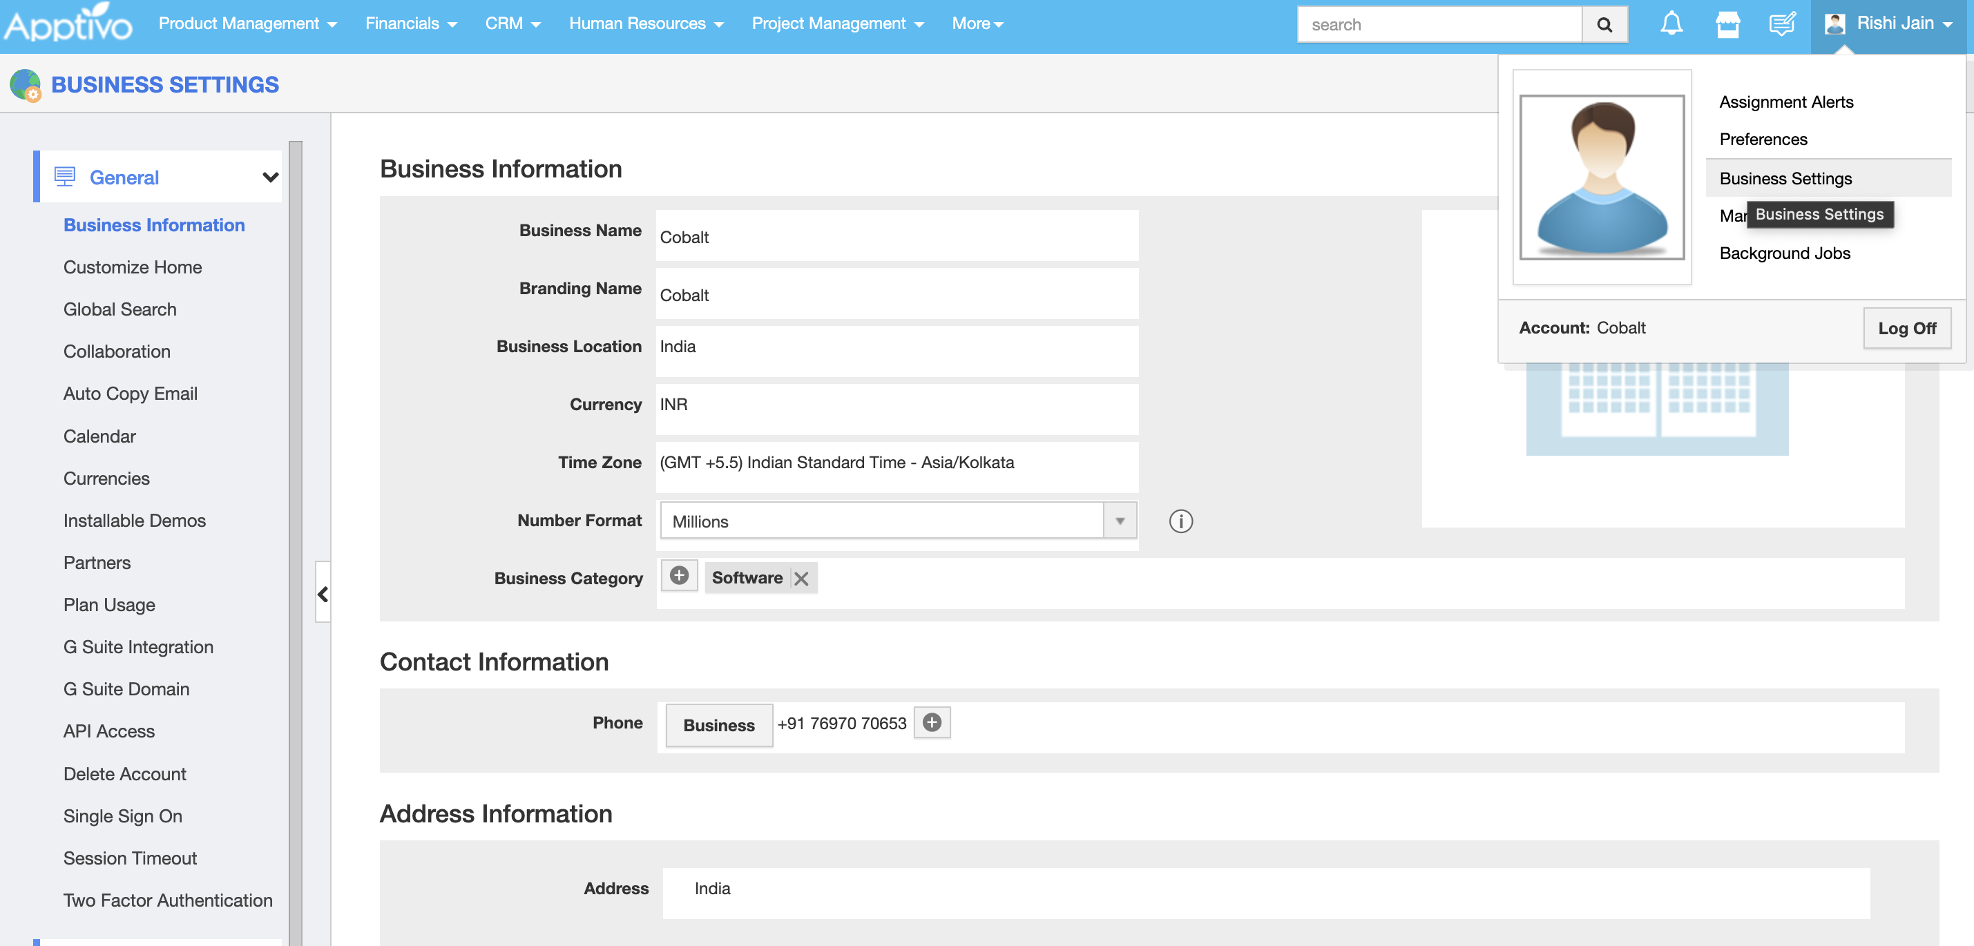The height and width of the screenshot is (946, 1974).
Task: Open the CRM menu
Action: pyautogui.click(x=512, y=23)
